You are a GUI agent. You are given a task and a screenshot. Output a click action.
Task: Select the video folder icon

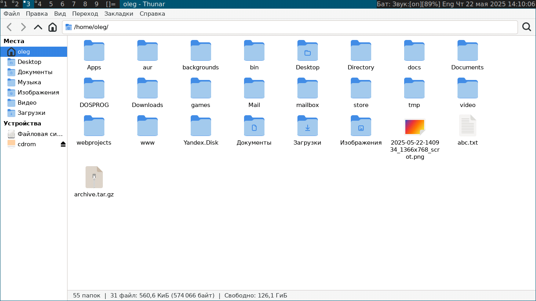(468, 88)
